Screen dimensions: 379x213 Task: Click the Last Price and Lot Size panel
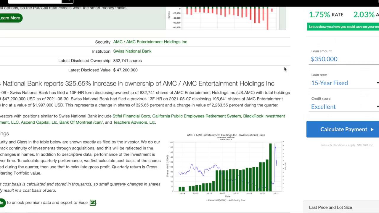tap(330, 207)
